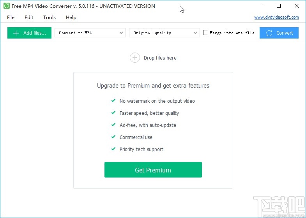The width and height of the screenshot is (306, 218).
Task: Open the Edit menu
Action: tap(29, 18)
